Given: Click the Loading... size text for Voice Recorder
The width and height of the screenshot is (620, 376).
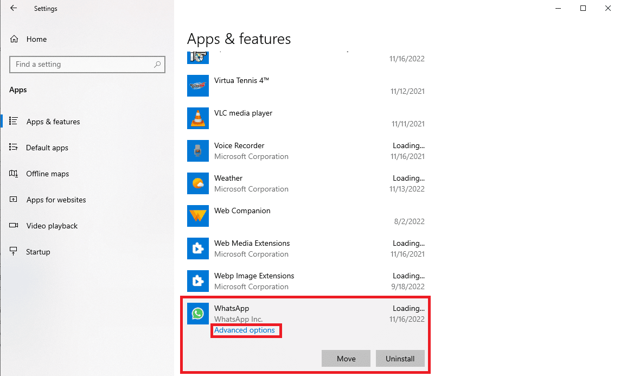Looking at the screenshot, I should (408, 145).
